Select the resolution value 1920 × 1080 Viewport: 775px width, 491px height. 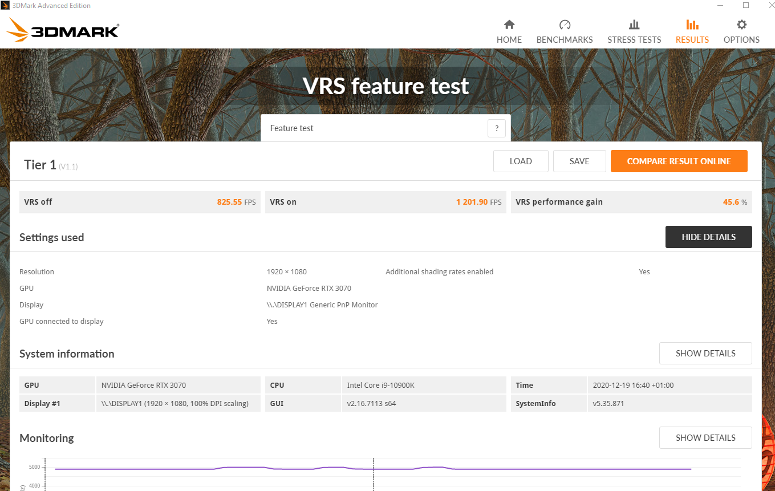[287, 272]
